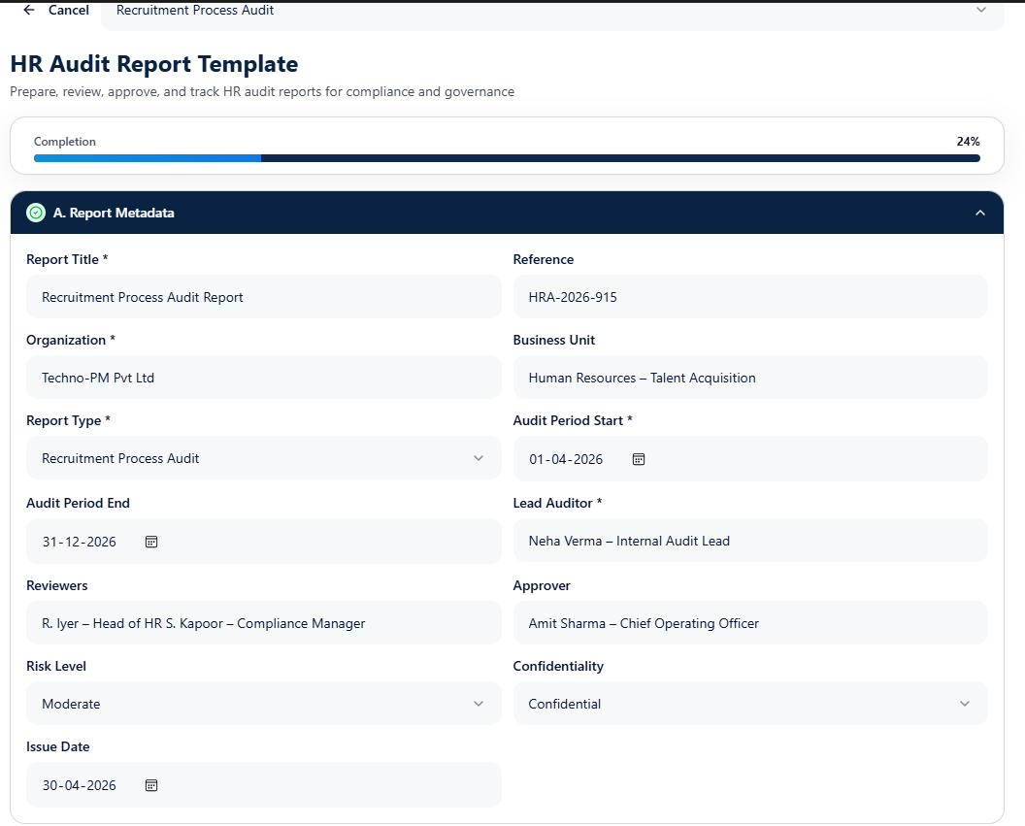Click the Completion label
1025x826 pixels.
pos(65,141)
